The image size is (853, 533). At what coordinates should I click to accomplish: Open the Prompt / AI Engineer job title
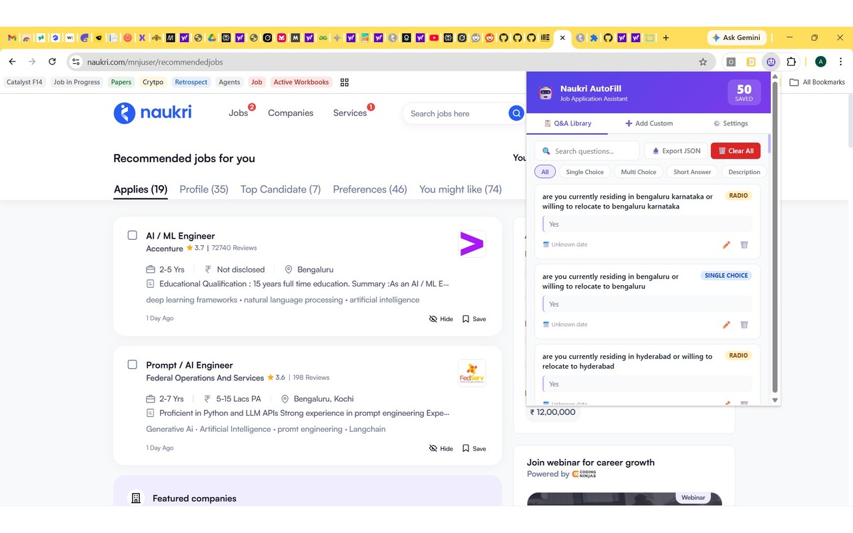189,365
